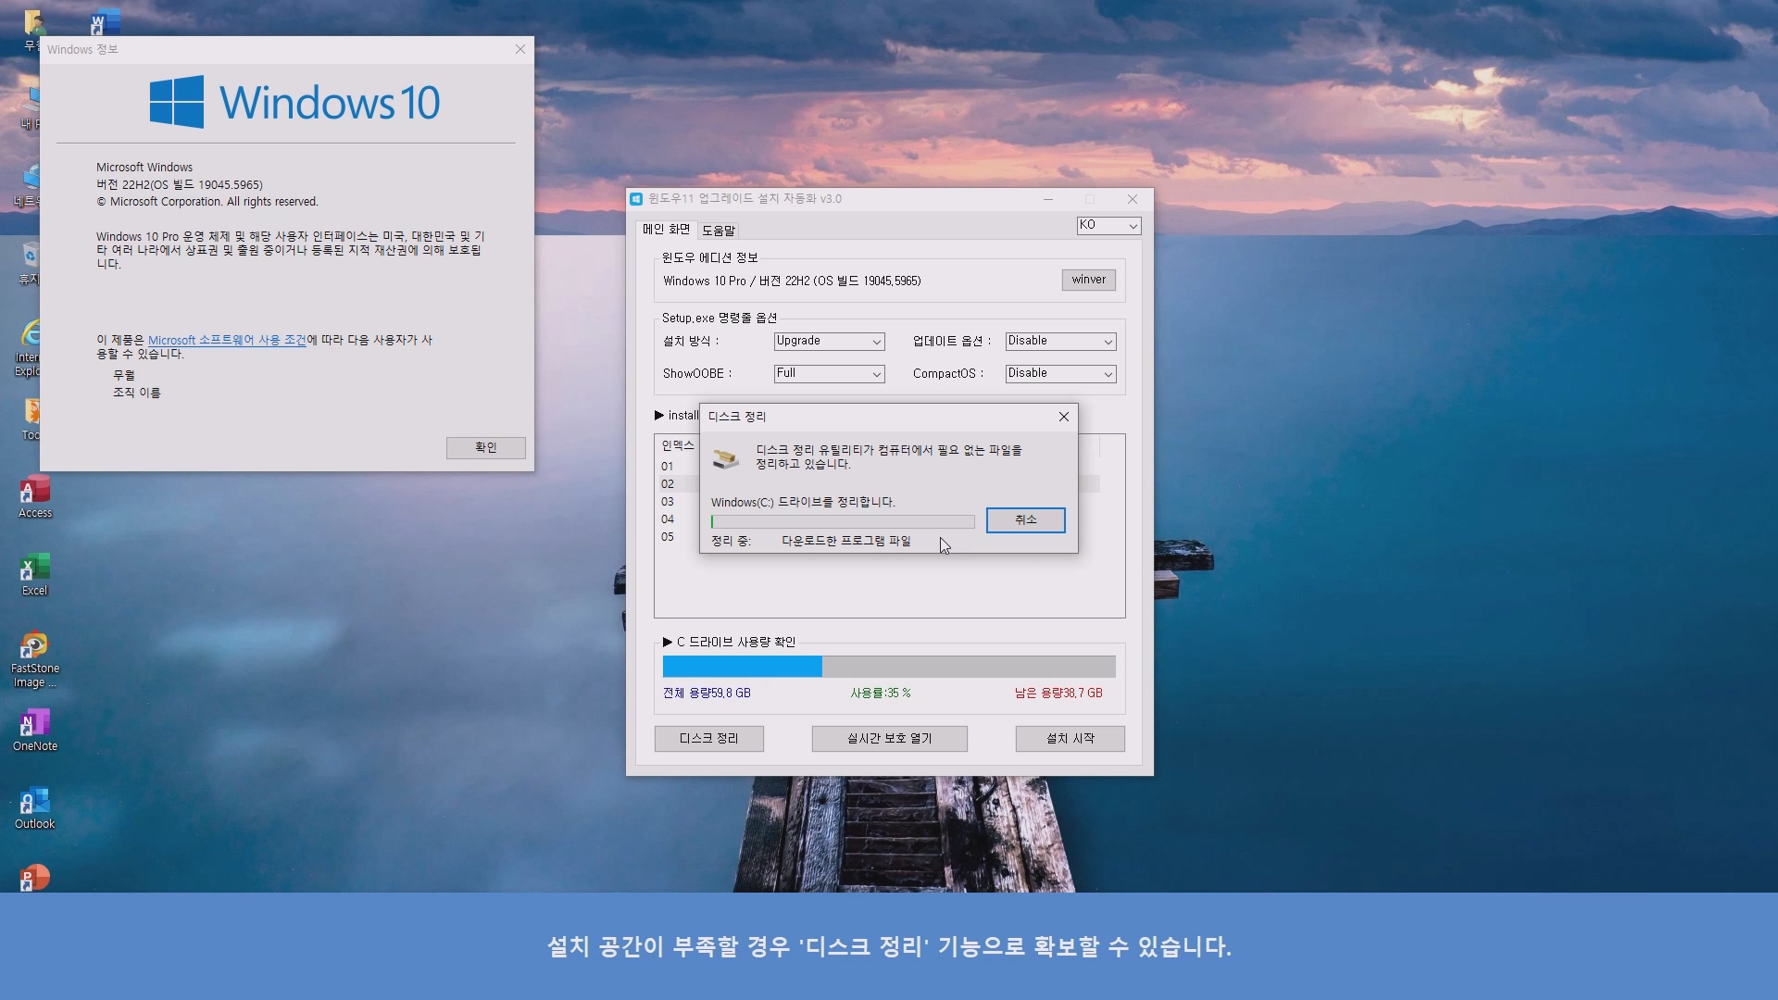1778x1000 pixels.
Task: Click the 전체 용량 59.8 GB text
Action: point(707,694)
